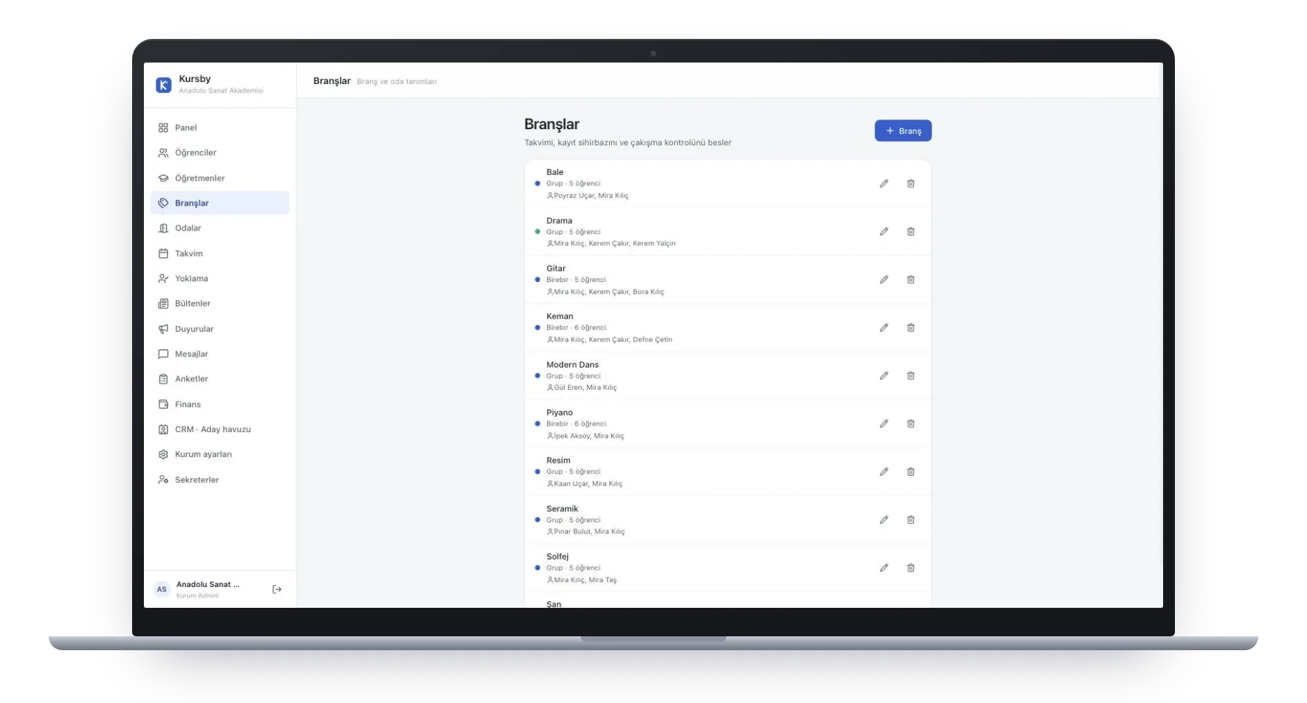This screenshot has width=1307, height=703.
Task: Go to the Takvim section
Action: point(220,254)
